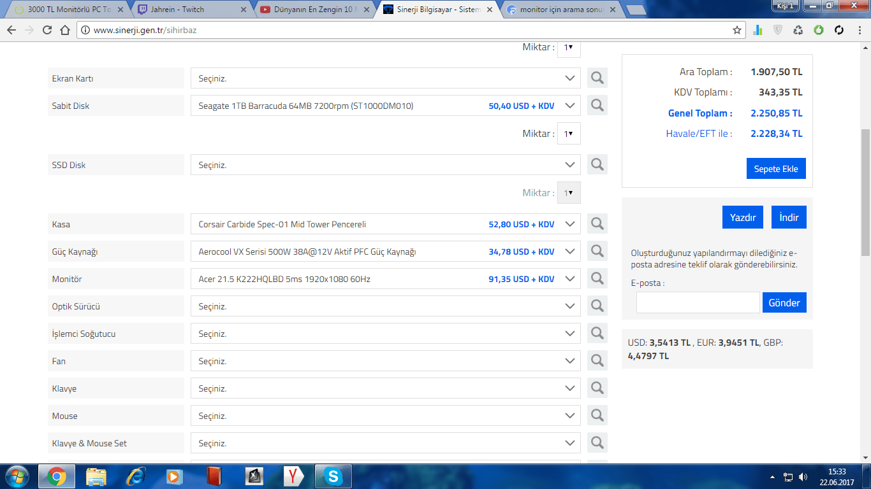Bookmark this page with the star icon

tap(737, 30)
